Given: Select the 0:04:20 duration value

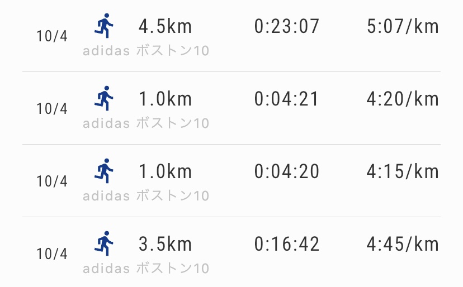Looking at the screenshot, I should click(287, 171).
